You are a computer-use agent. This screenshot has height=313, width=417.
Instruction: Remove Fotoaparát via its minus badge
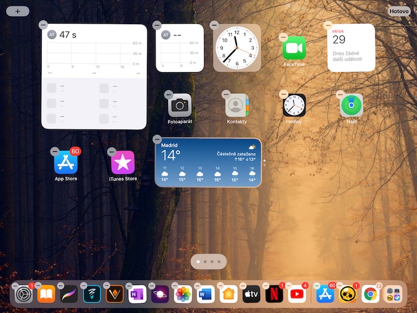[169, 95]
